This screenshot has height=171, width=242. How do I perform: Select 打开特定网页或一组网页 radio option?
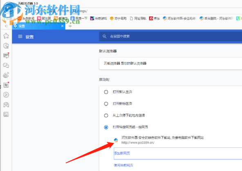(106, 127)
